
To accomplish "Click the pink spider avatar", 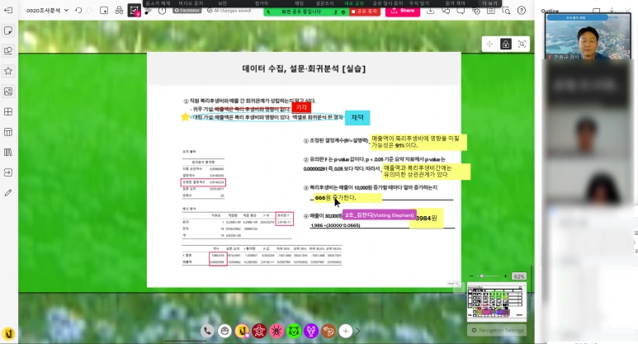I will pyautogui.click(x=276, y=331).
